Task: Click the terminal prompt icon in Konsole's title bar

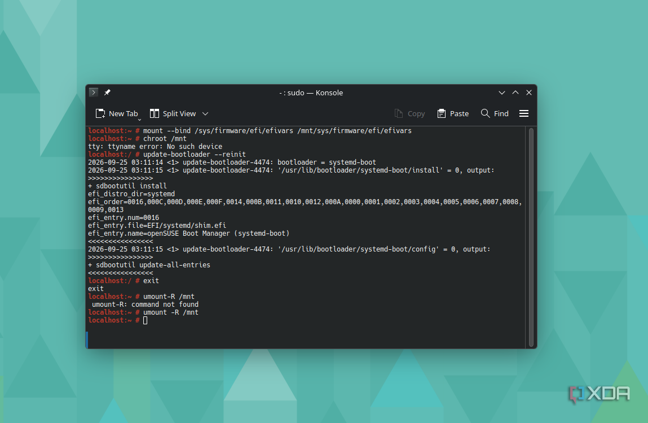Action: tap(94, 92)
